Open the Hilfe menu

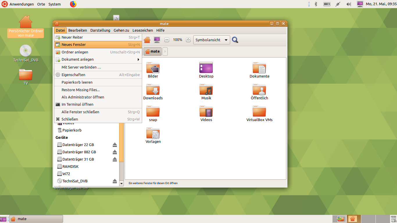160,30
